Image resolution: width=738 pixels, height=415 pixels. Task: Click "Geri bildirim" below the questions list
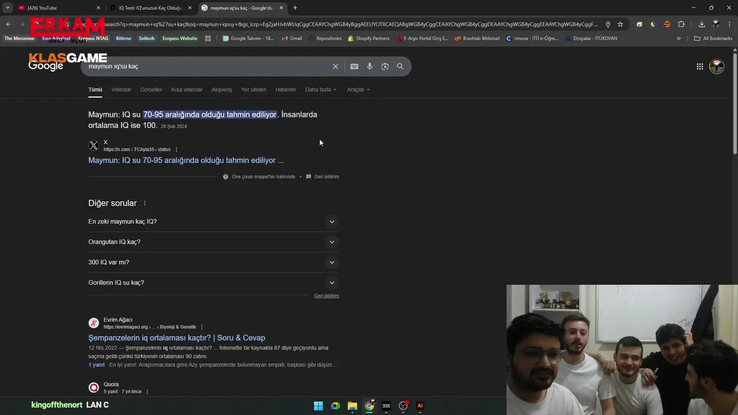(326, 296)
